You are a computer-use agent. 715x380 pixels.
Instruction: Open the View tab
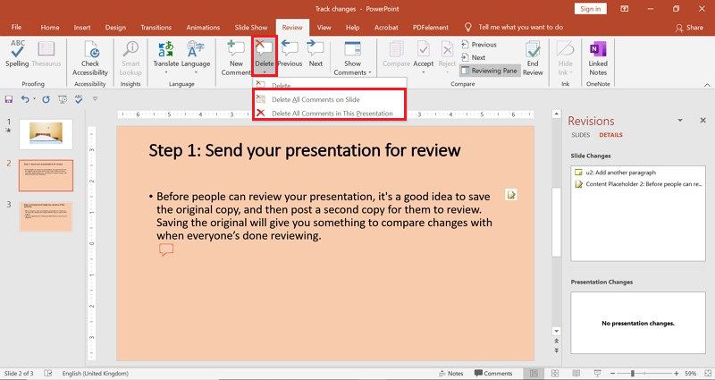tap(324, 28)
